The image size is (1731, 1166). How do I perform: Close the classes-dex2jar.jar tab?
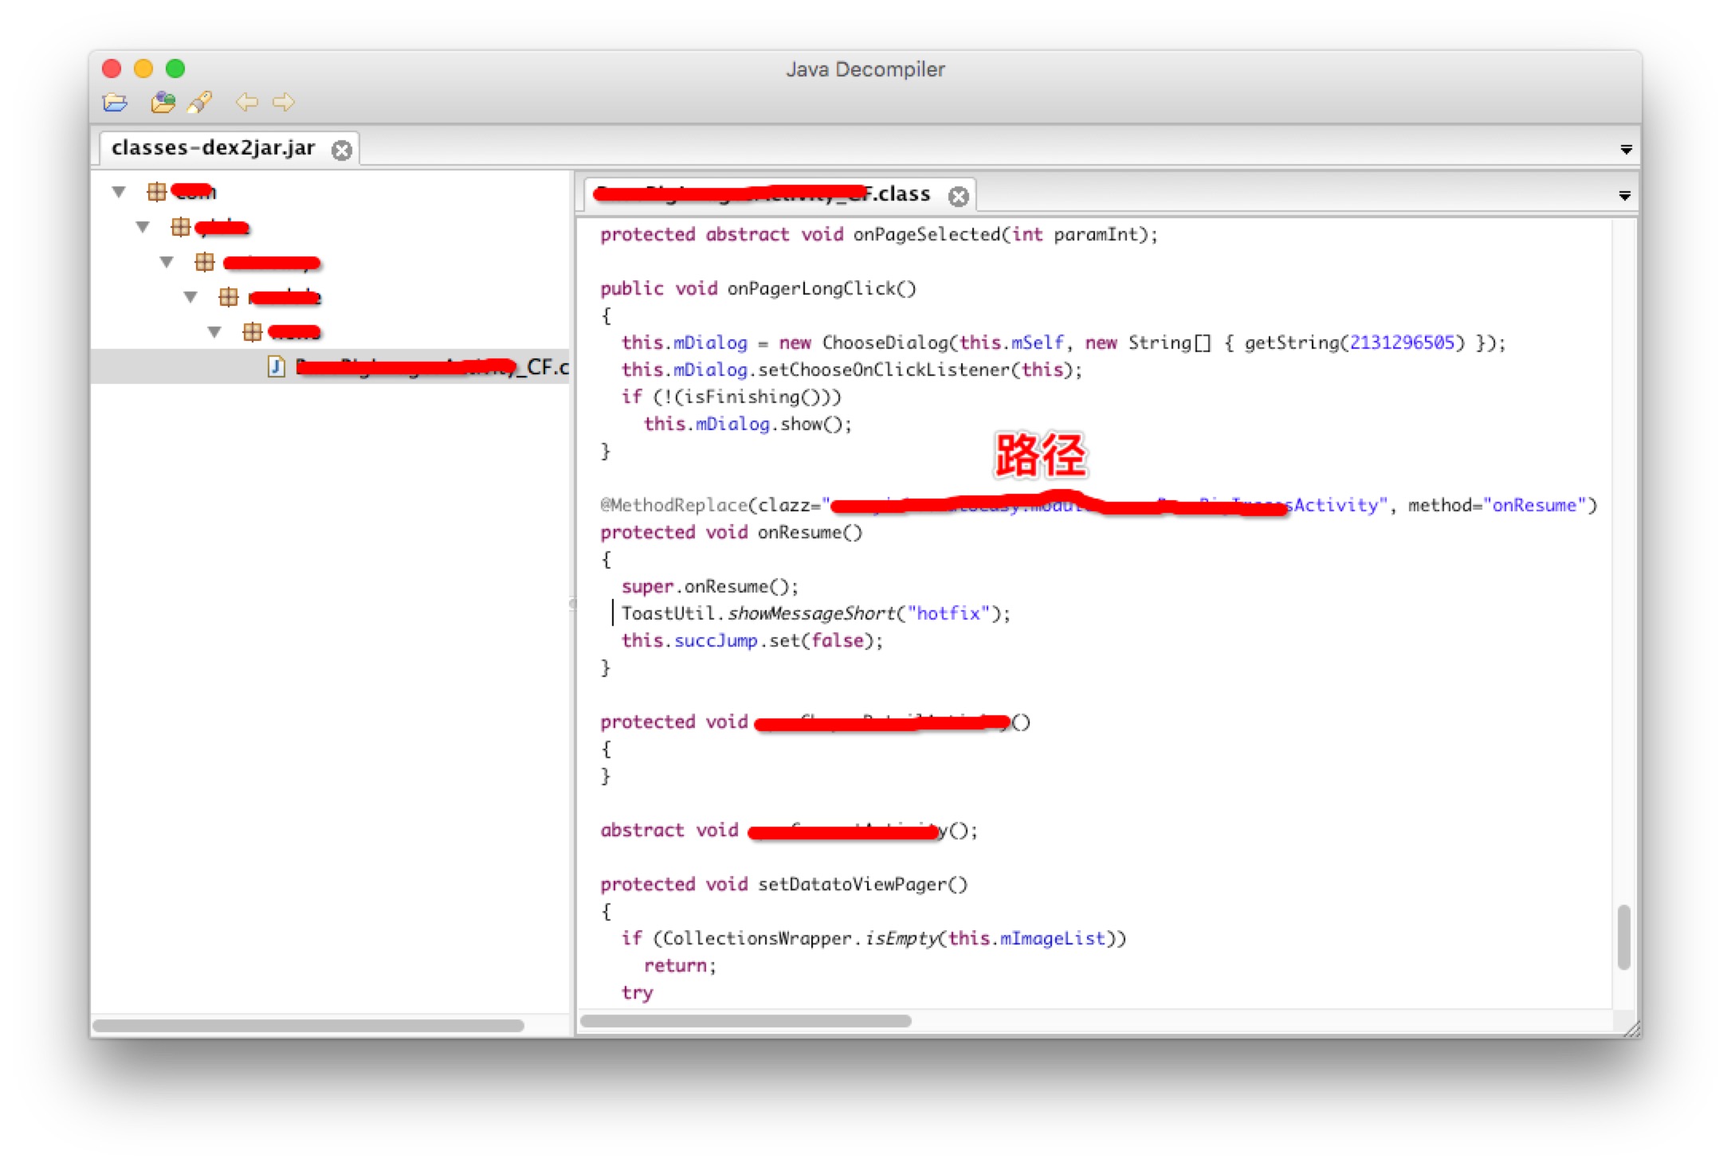click(x=342, y=150)
